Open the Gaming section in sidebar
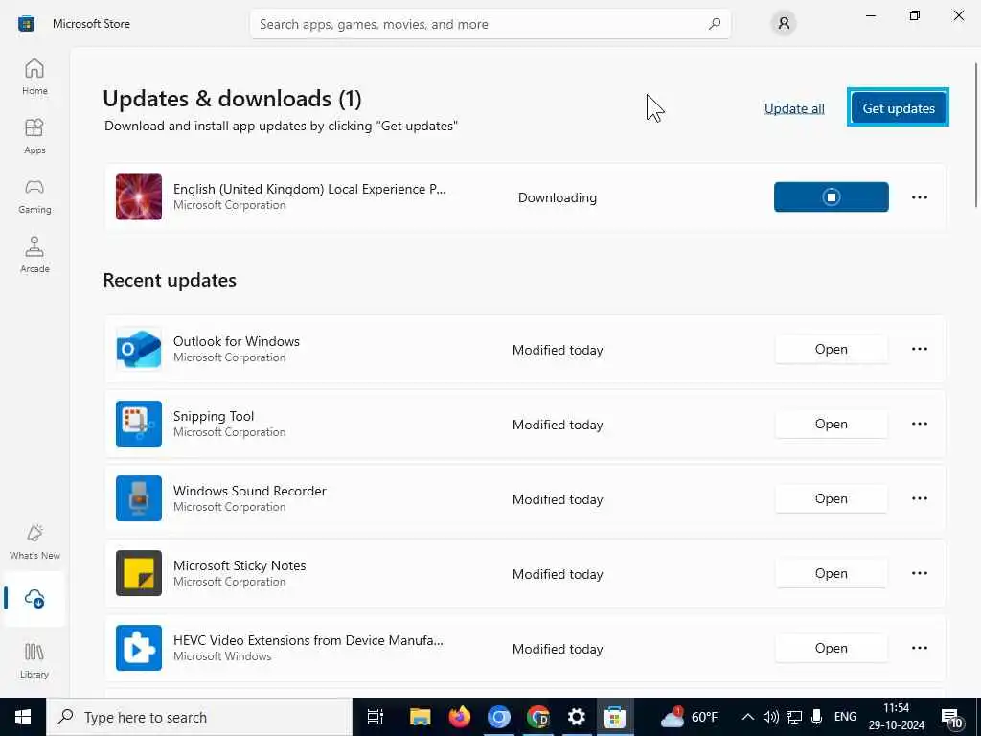Viewport: 981px width, 736px height. pos(34,195)
